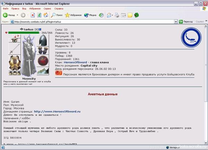208x150 pixels.
Task: Open the Справка menu
Action: tap(59, 9)
